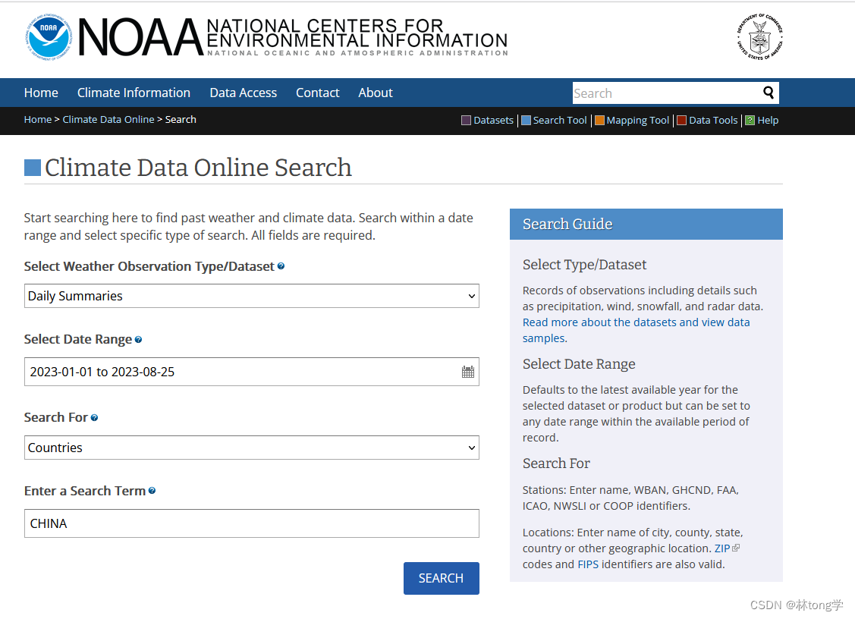The width and height of the screenshot is (855, 619).
Task: Open the Datasets link
Action: 493,121
